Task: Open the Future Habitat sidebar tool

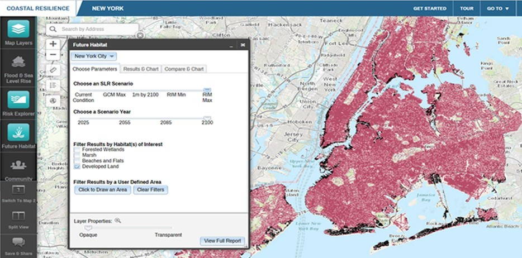Action: point(18,136)
